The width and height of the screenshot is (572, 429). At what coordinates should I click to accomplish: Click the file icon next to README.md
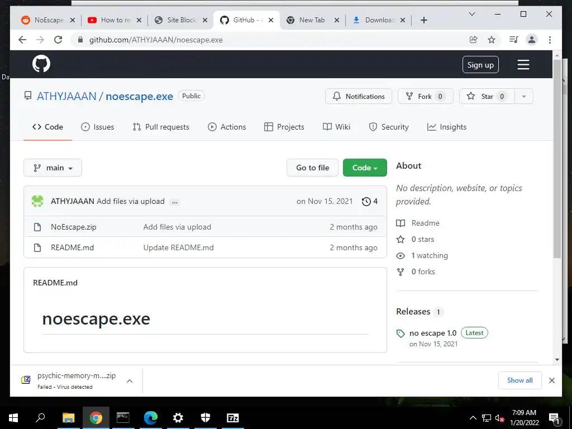tap(37, 247)
